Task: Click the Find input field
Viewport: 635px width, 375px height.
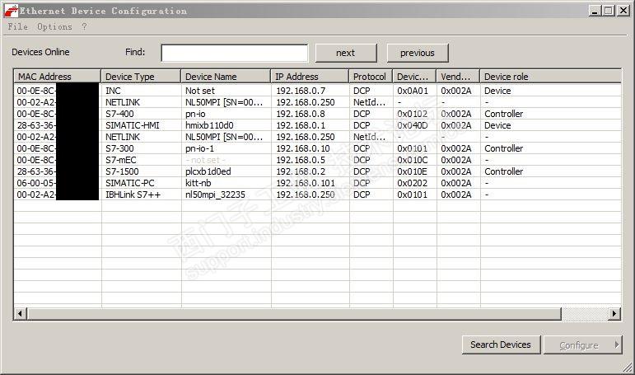Action: [x=235, y=53]
